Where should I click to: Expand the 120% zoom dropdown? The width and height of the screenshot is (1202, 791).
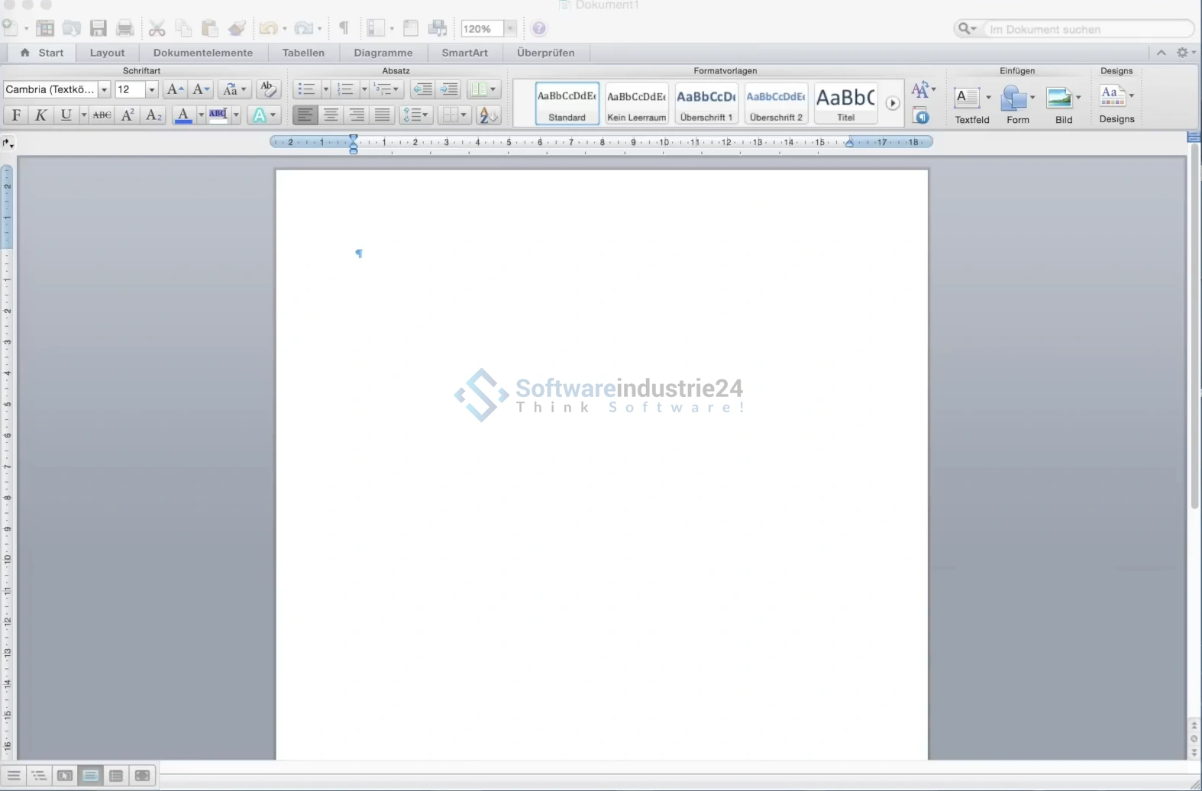(x=510, y=29)
